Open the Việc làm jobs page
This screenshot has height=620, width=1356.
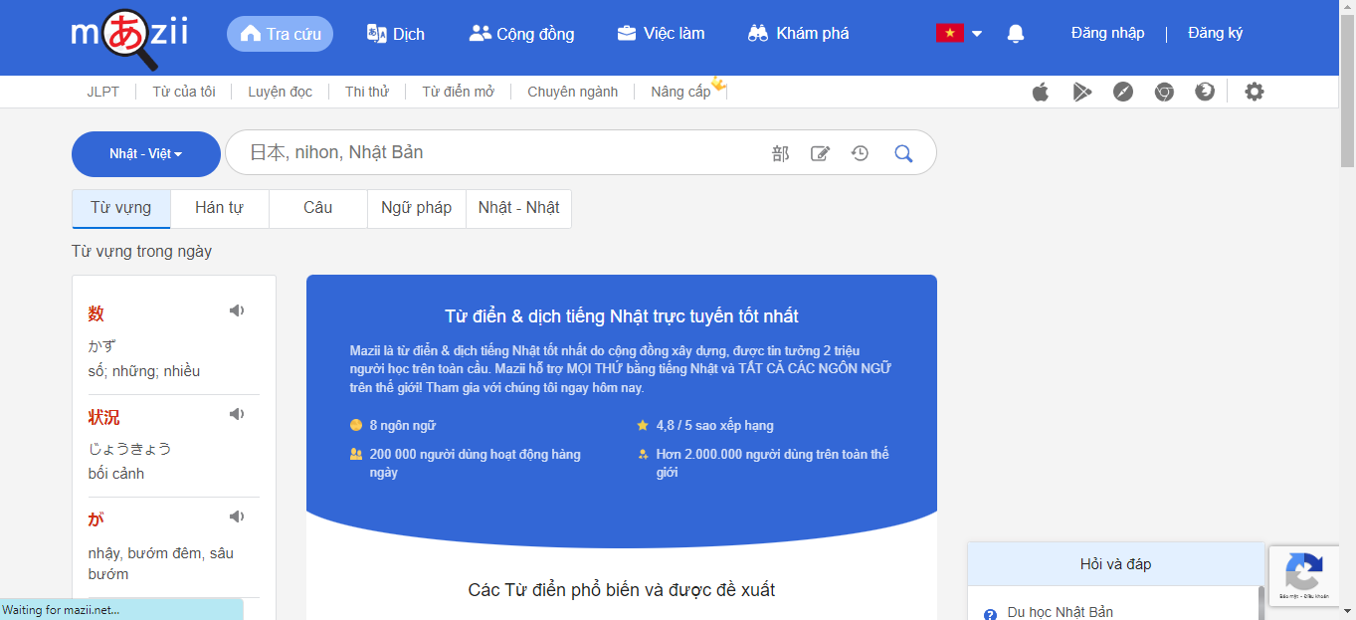661,34
